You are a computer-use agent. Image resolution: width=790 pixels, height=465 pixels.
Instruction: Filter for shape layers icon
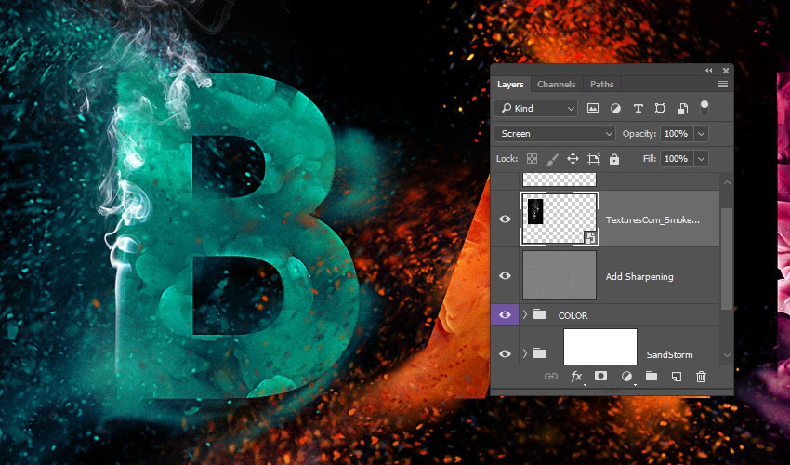click(x=660, y=108)
